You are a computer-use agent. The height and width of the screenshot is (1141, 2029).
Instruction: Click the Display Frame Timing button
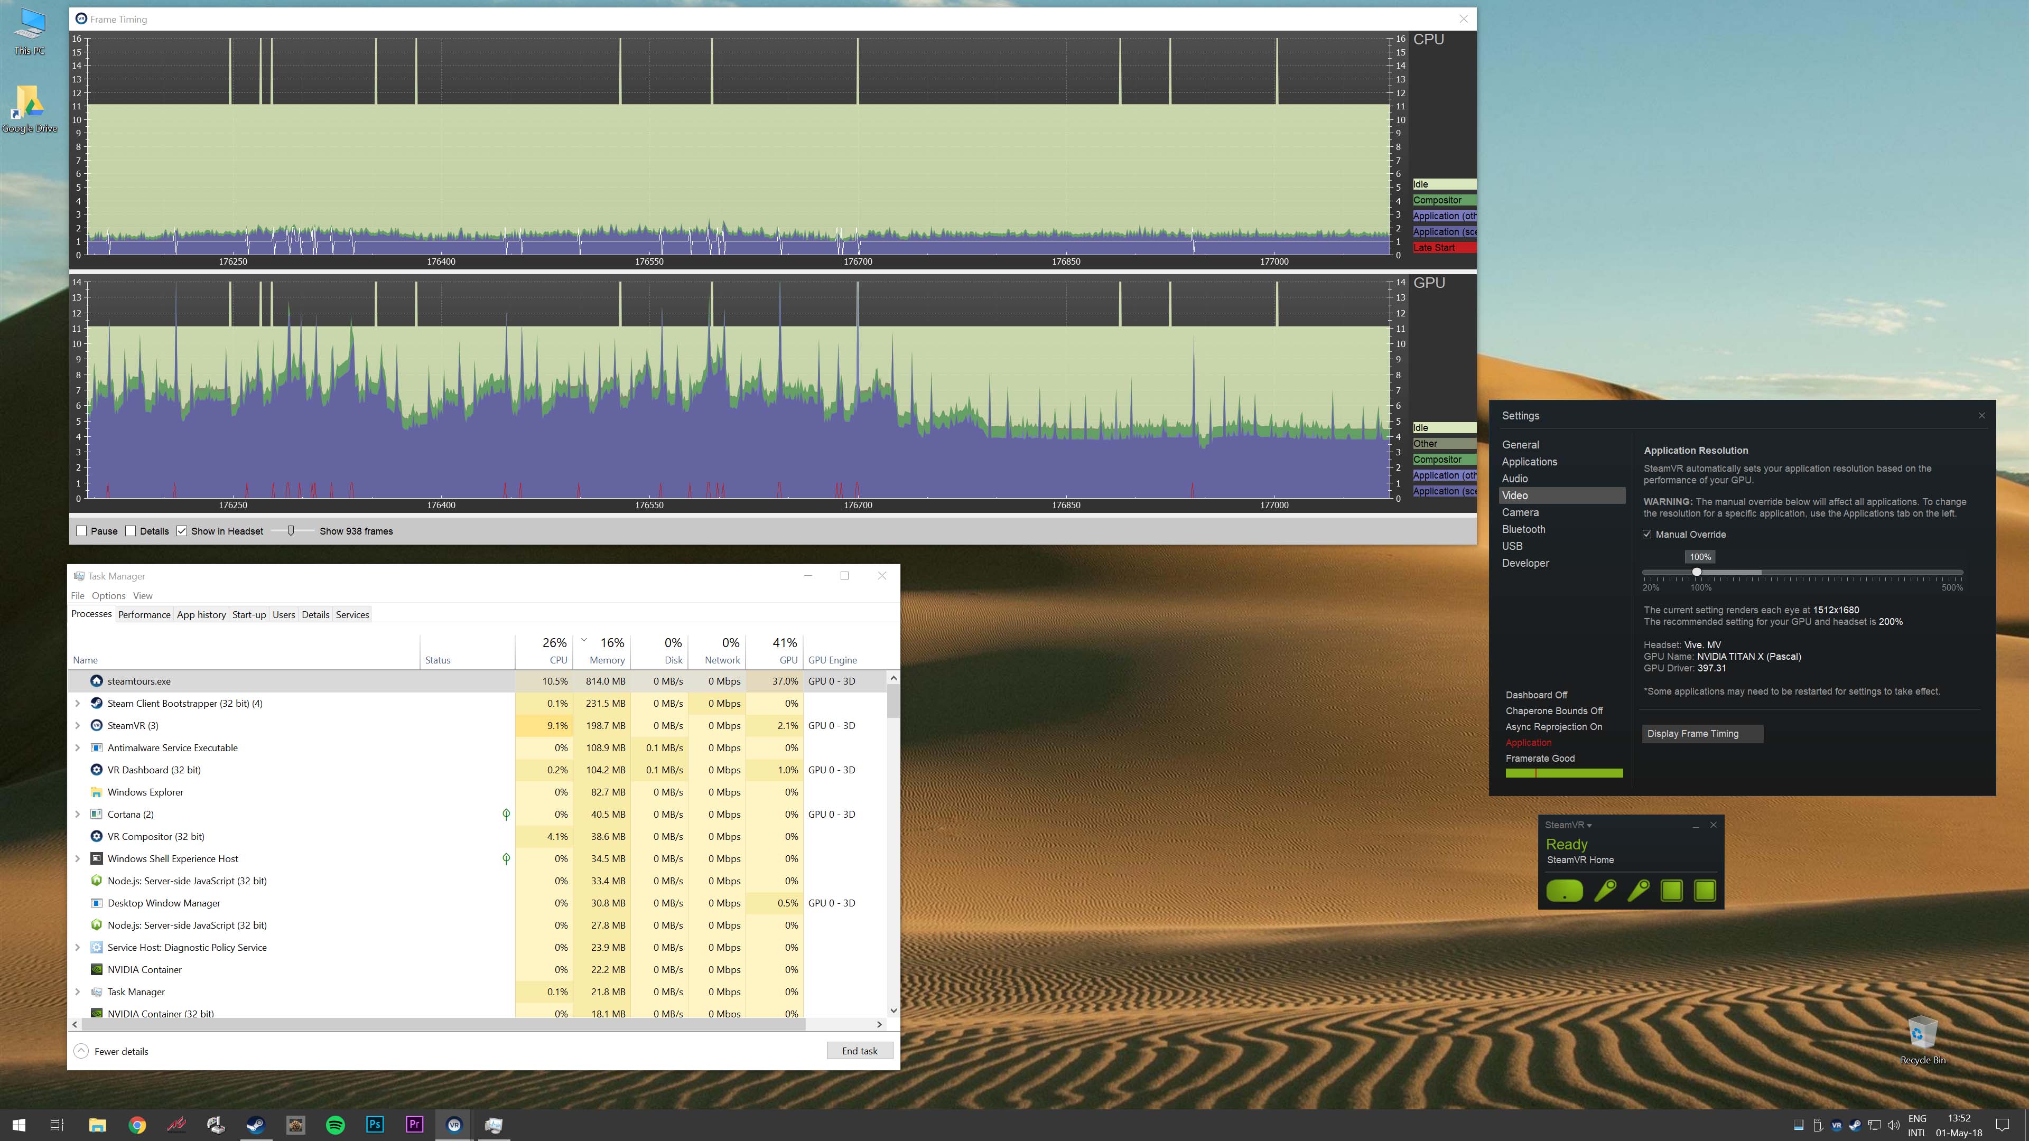click(1702, 733)
